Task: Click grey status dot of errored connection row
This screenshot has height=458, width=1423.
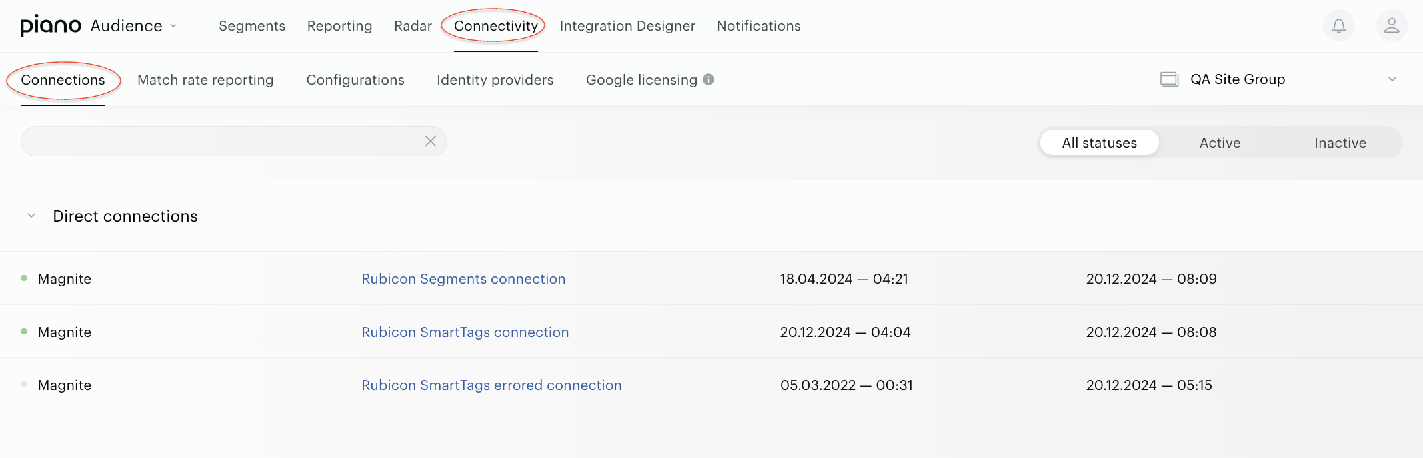Action: pyautogui.click(x=24, y=385)
